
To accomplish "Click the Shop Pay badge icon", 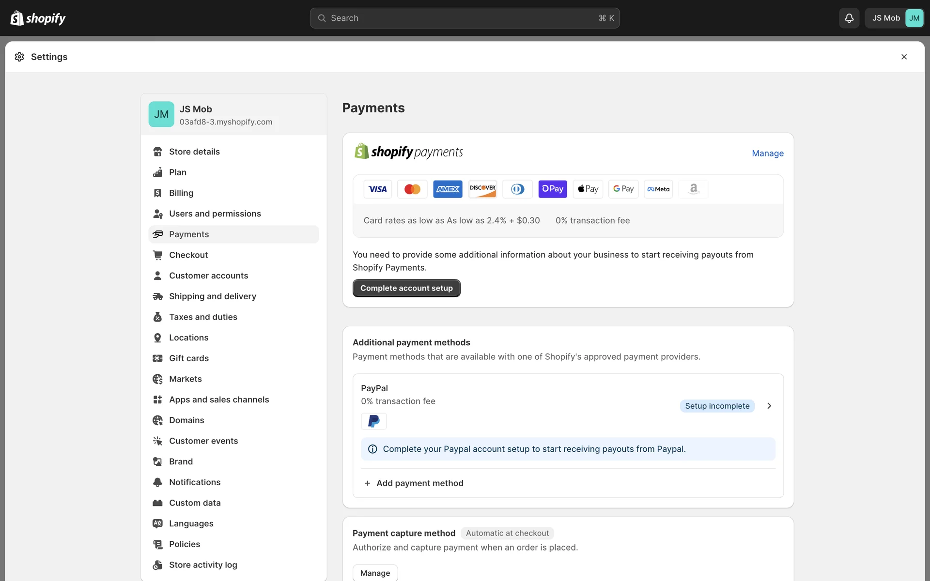I will pyautogui.click(x=552, y=189).
